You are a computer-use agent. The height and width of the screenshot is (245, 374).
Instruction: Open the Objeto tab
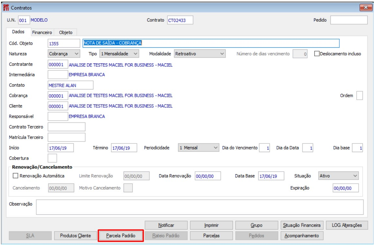pyautogui.click(x=66, y=32)
